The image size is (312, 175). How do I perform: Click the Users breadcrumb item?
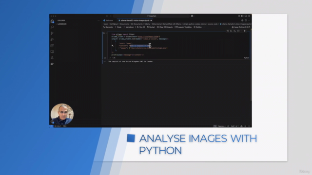106,24
